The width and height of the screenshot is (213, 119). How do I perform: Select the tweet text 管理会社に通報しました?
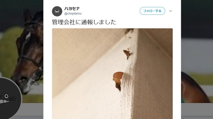tap(84, 22)
